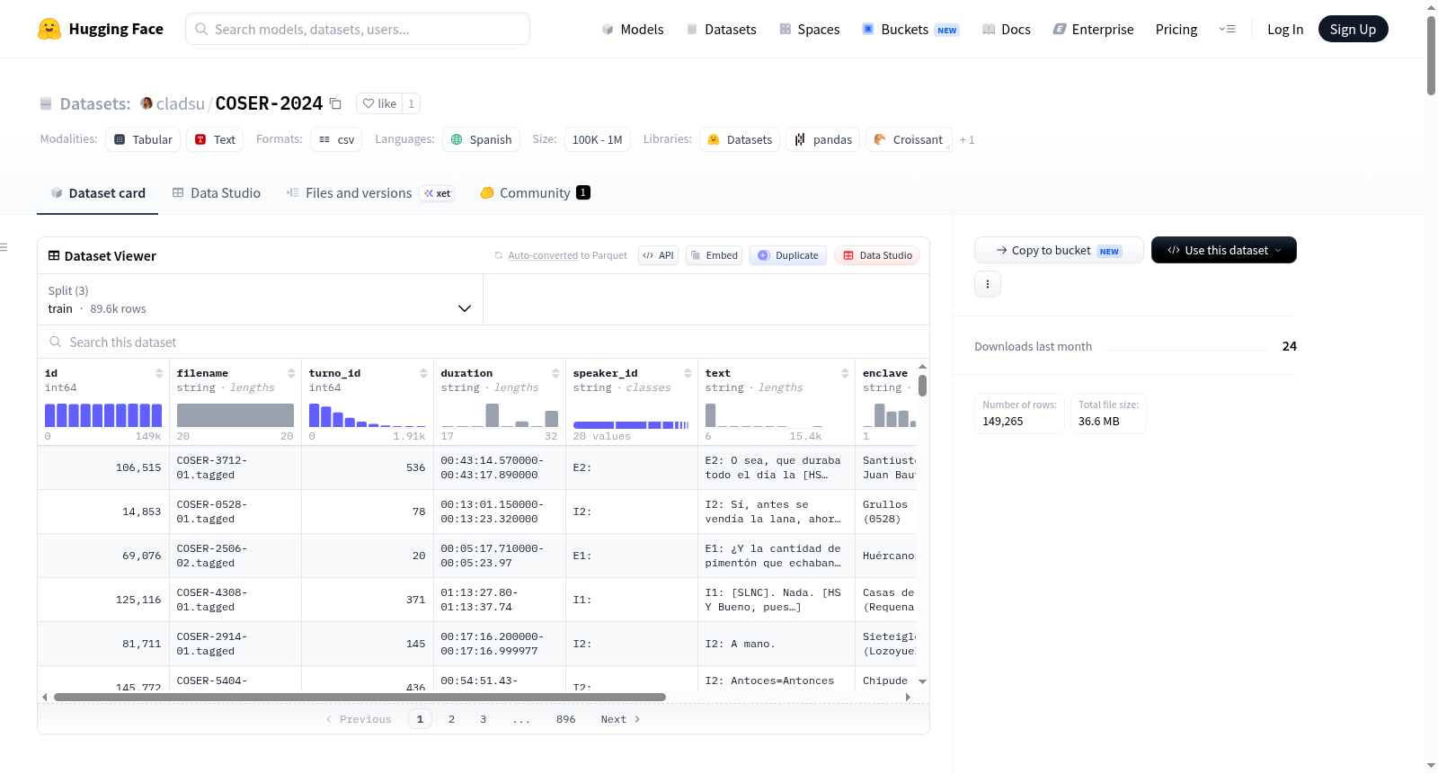Click the csv format tag

[x=336, y=139]
